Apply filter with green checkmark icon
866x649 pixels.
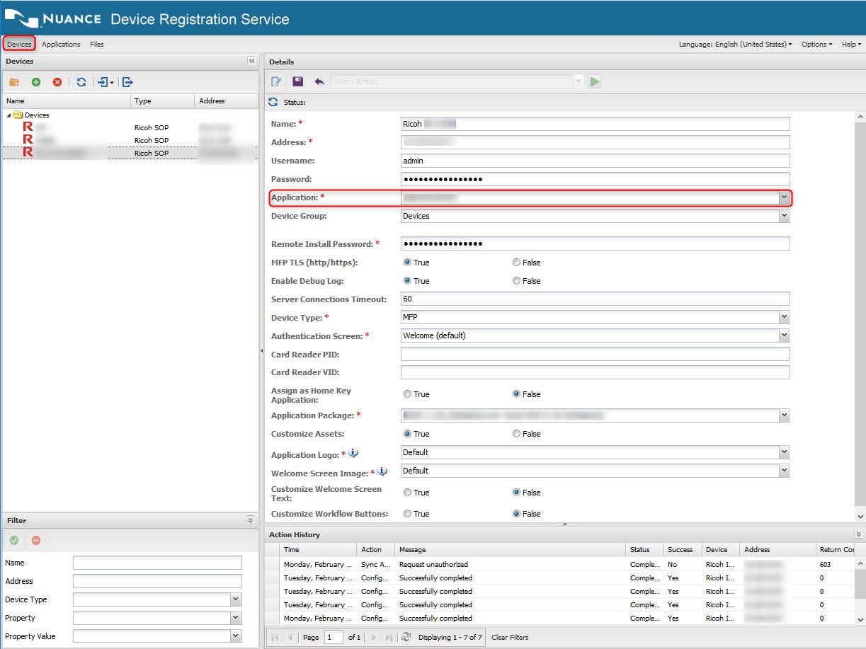[13, 541]
